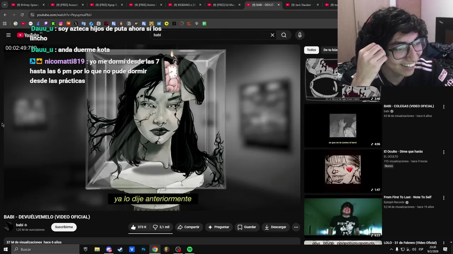Open the Windows notification center icon
Screen dimensions: 453x254
(x=446, y=249)
